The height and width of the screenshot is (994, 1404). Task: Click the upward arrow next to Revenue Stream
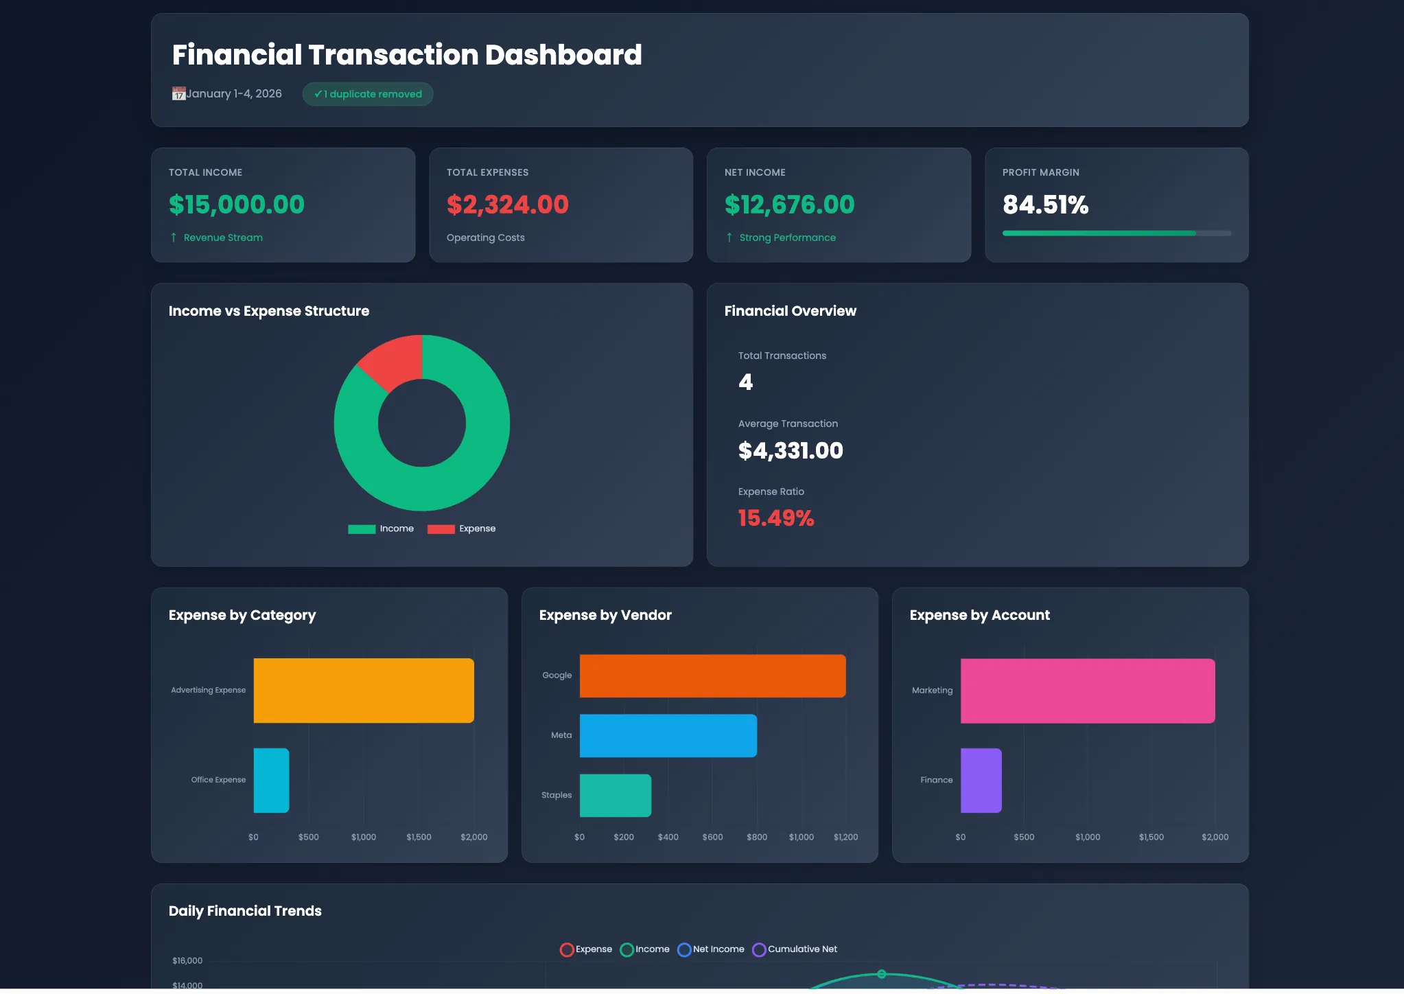point(174,238)
